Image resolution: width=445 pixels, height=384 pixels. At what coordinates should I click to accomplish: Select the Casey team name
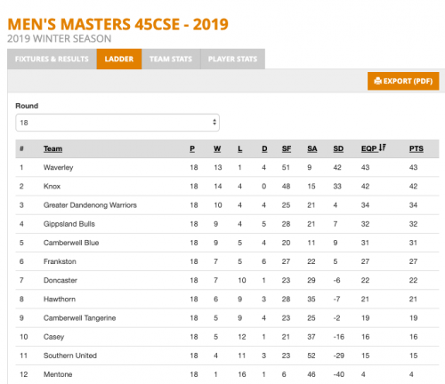tap(53, 337)
